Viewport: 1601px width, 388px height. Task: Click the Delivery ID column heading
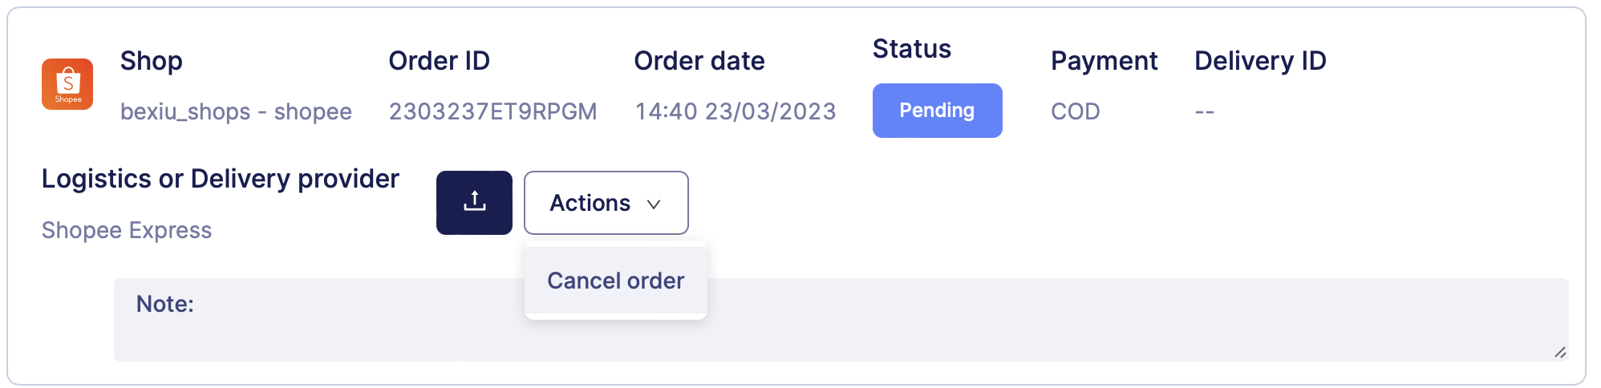coord(1259,61)
